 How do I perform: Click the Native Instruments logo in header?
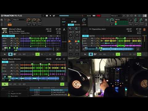point(145,16)
